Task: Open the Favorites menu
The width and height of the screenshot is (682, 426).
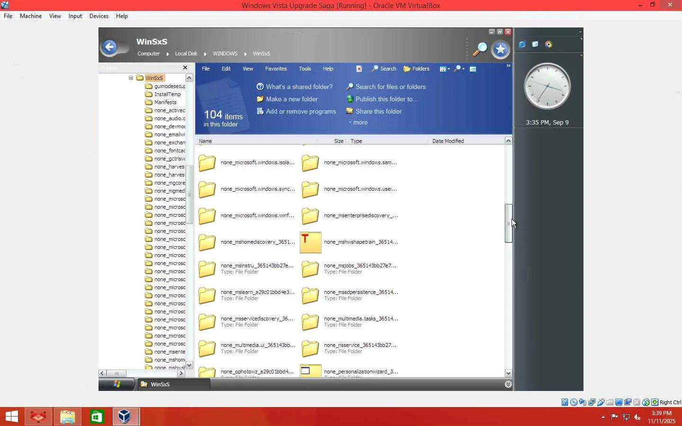Action: click(276, 69)
